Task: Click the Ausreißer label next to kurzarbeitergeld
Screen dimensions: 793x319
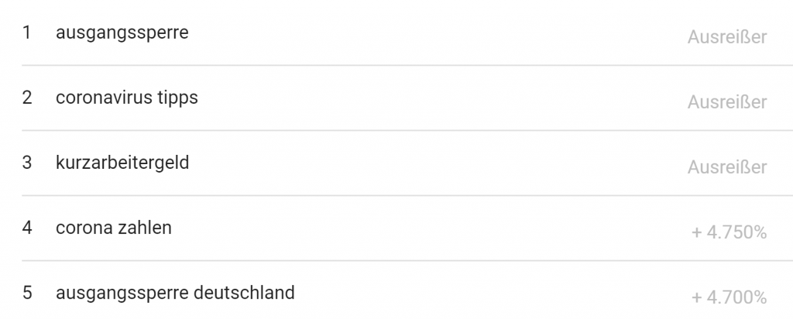Action: 726,167
